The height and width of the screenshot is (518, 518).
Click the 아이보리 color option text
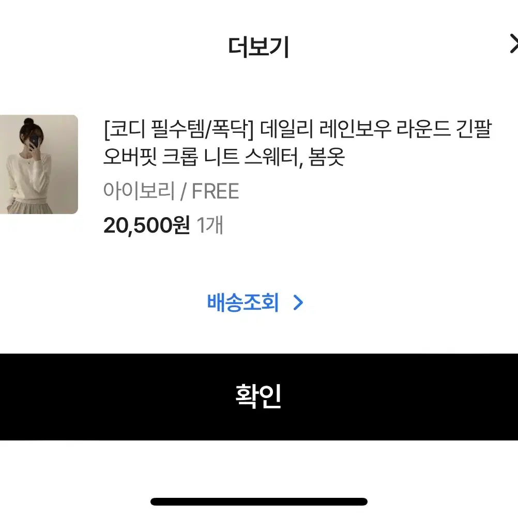coord(139,191)
